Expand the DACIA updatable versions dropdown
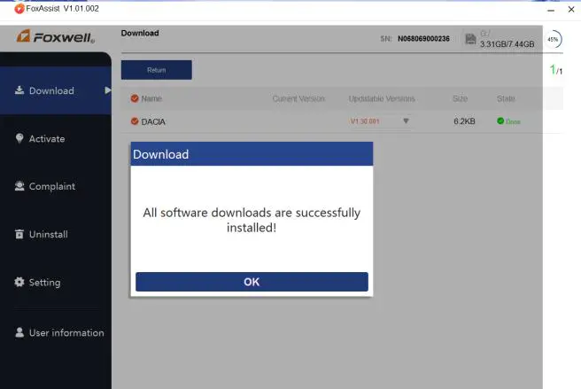 tap(406, 121)
